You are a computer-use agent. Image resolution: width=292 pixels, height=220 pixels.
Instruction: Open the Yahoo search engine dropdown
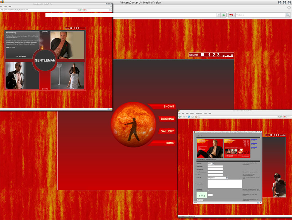232,15
